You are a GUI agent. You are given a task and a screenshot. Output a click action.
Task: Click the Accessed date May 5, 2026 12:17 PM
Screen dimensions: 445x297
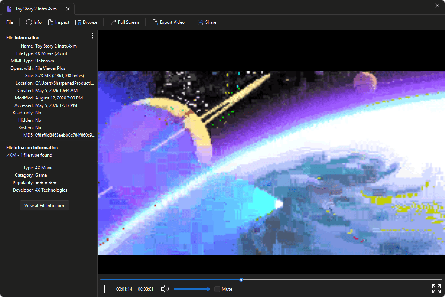[56, 105]
